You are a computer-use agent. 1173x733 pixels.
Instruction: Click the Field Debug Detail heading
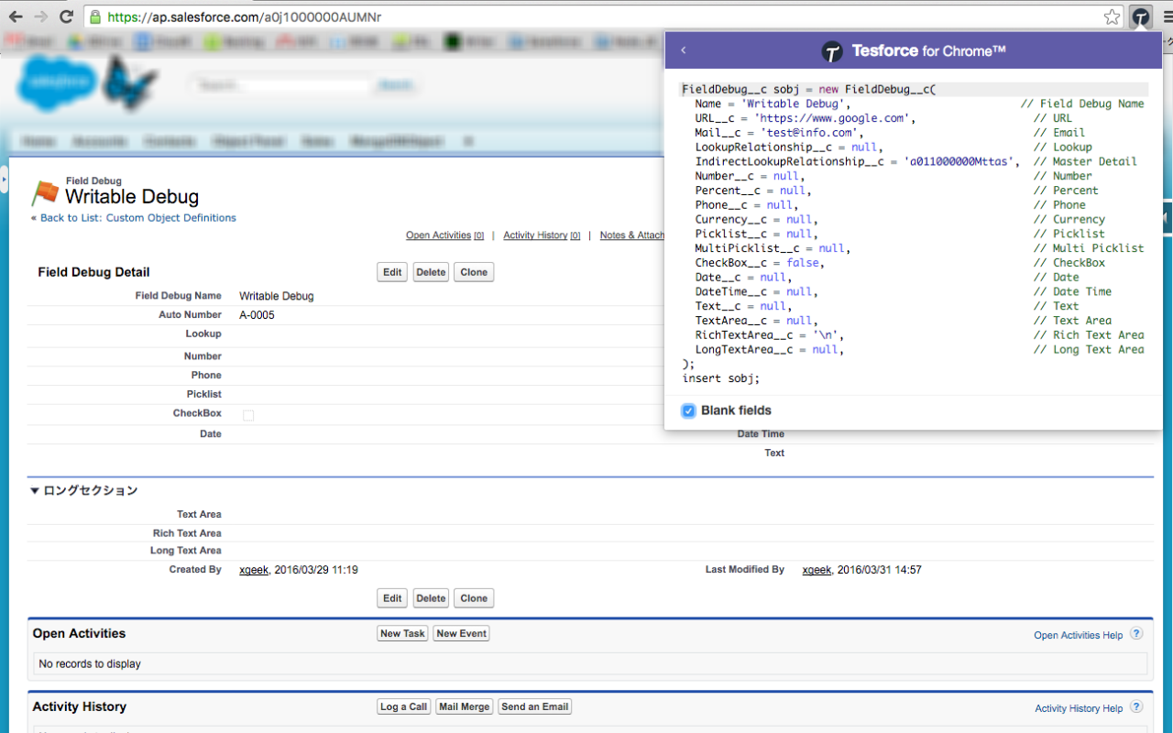coord(93,272)
